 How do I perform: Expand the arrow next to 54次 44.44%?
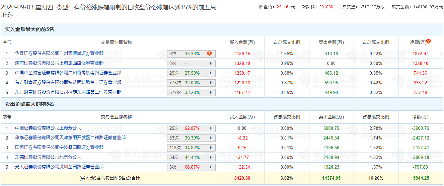[210, 157]
